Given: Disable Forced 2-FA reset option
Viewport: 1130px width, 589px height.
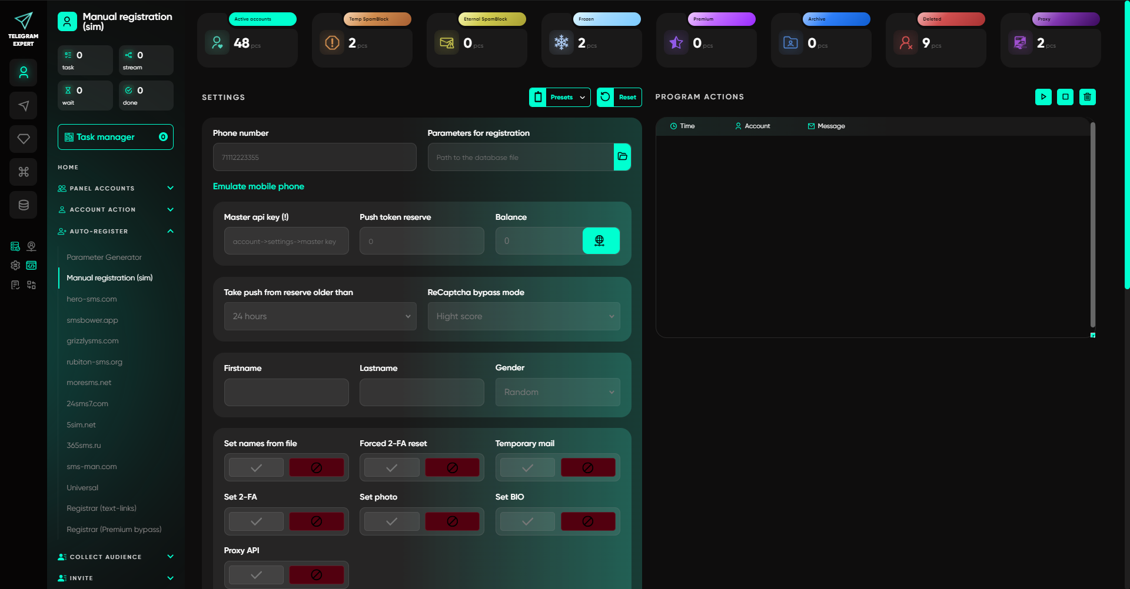Looking at the screenshot, I should (x=452, y=468).
